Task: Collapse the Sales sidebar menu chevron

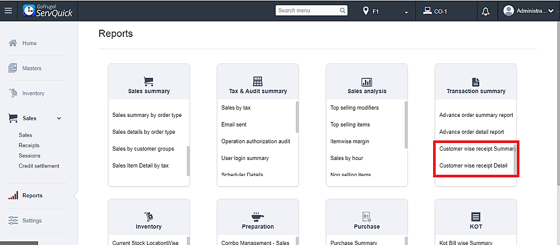Action: point(59,118)
